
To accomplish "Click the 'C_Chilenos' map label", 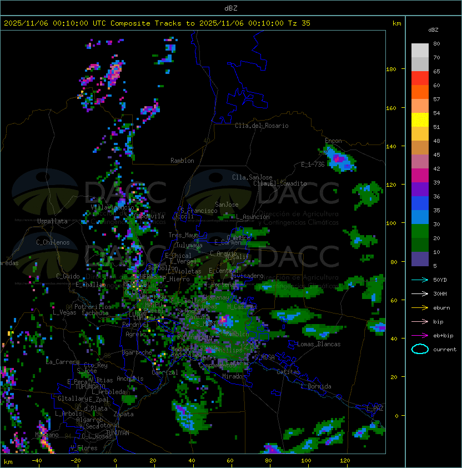I will [53, 242].
